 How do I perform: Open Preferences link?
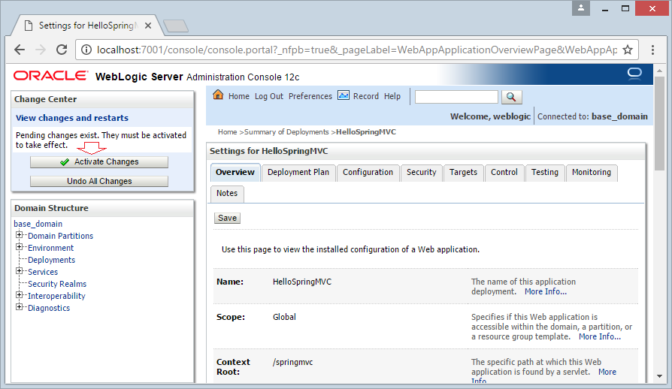point(310,96)
